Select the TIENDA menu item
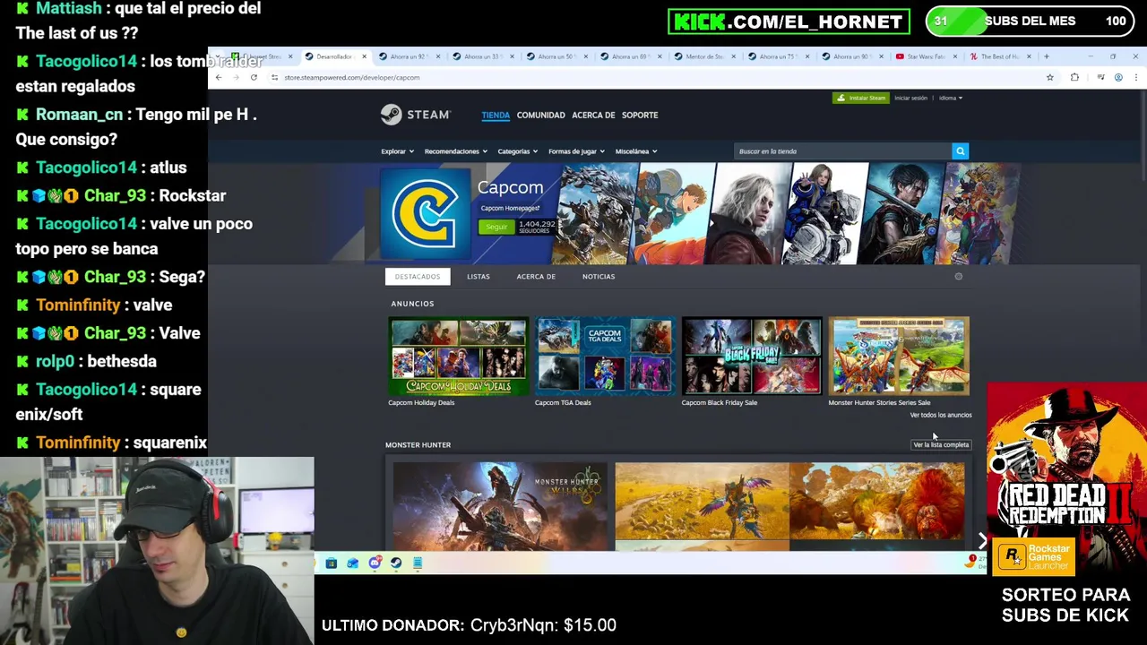Viewport: 1147px width, 645px height. click(x=496, y=115)
